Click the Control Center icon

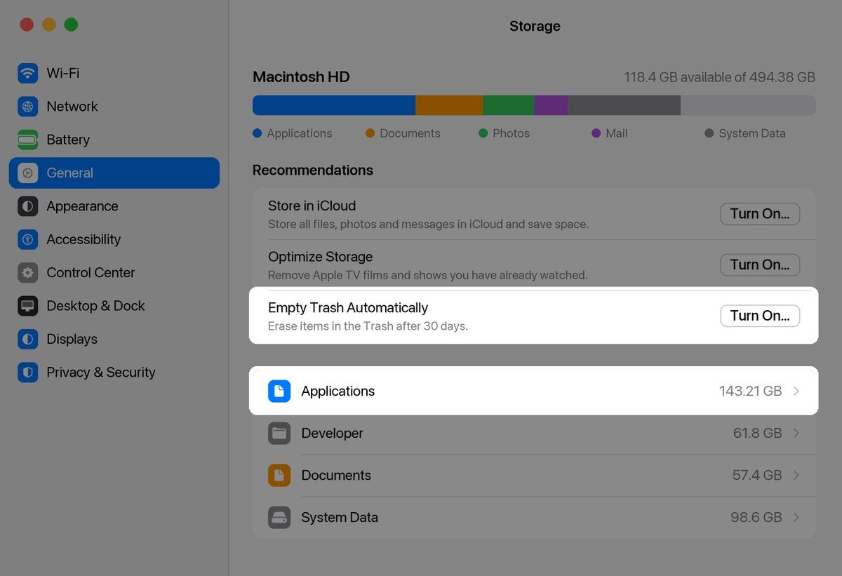click(28, 273)
